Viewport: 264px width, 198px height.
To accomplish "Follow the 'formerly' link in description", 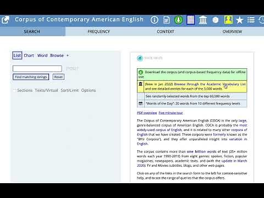I will (x=219, y=134).
